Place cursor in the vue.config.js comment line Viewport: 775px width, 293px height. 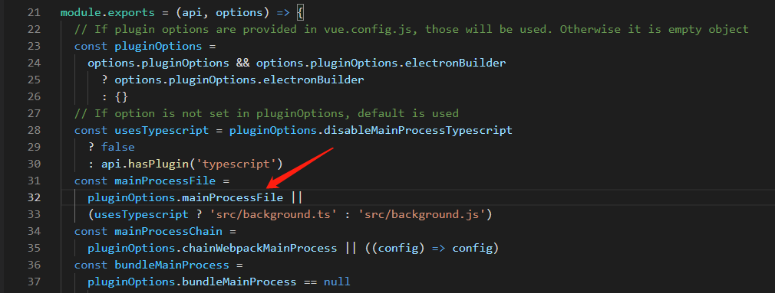(x=411, y=30)
